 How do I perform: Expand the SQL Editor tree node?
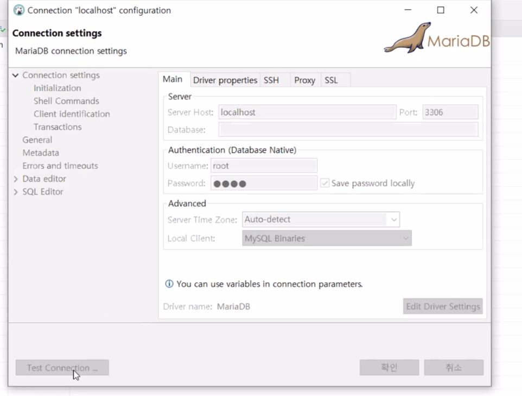click(15, 192)
